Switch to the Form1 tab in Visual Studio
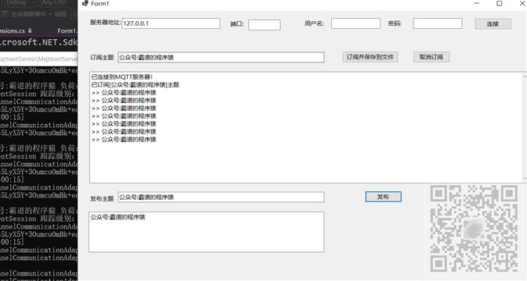Image resolution: width=527 pixels, height=281 pixels. [x=67, y=30]
